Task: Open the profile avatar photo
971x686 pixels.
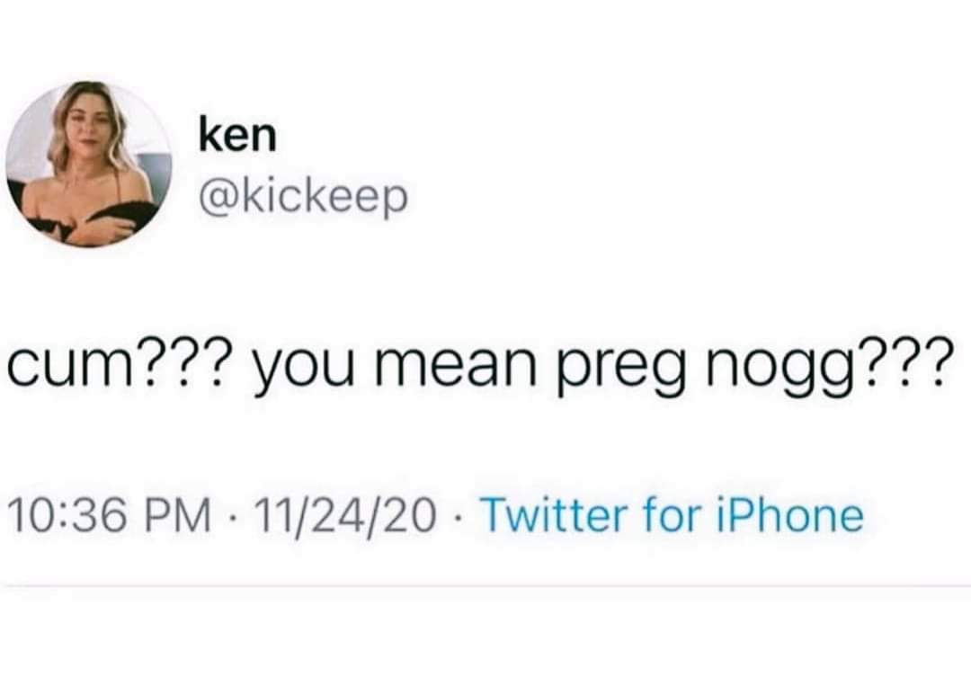Action: coord(89,164)
